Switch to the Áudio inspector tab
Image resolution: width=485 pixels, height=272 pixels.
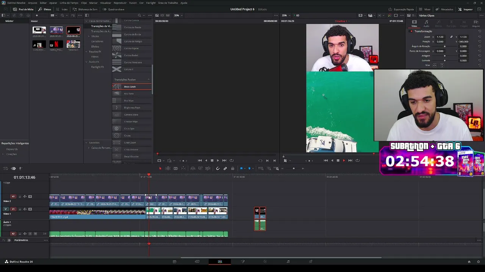[x=426, y=23]
